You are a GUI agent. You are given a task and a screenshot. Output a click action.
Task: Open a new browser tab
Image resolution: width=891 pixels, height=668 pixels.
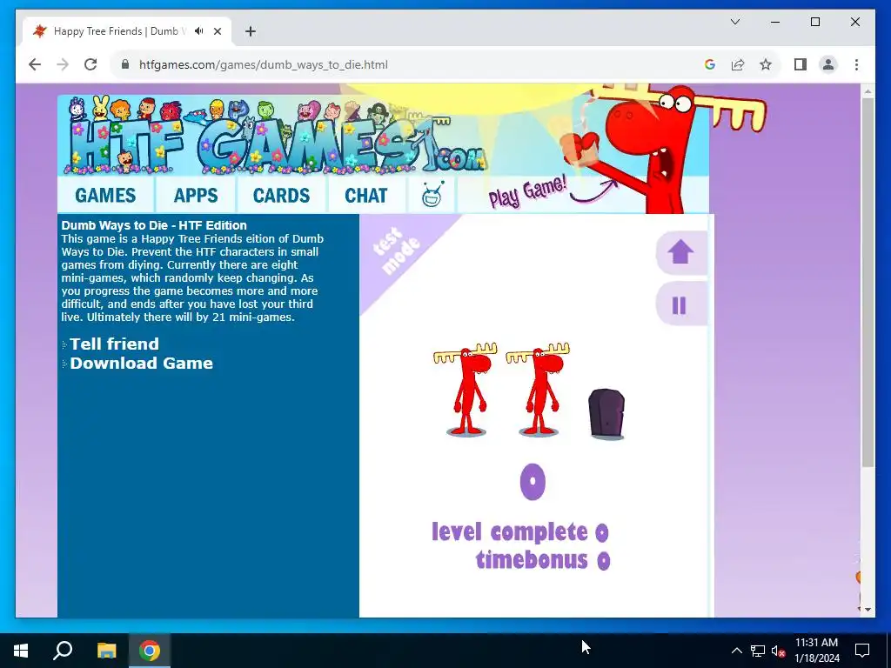[251, 31]
